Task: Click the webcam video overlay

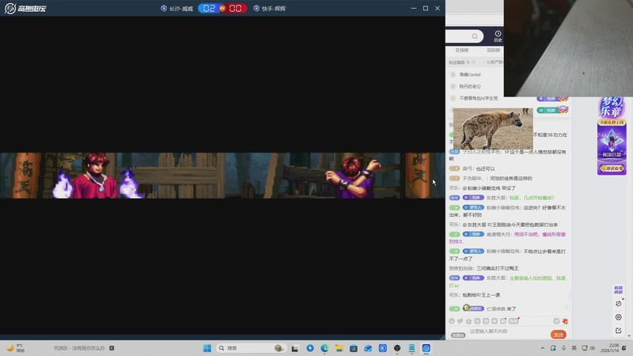Action: [x=568, y=48]
